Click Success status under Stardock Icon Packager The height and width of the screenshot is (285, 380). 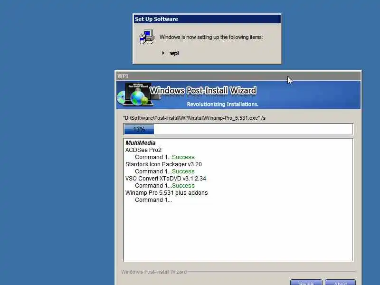pyautogui.click(x=183, y=171)
